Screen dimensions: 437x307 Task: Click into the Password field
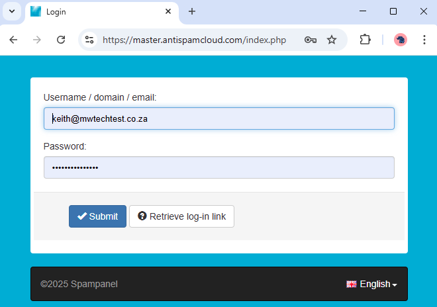click(218, 167)
